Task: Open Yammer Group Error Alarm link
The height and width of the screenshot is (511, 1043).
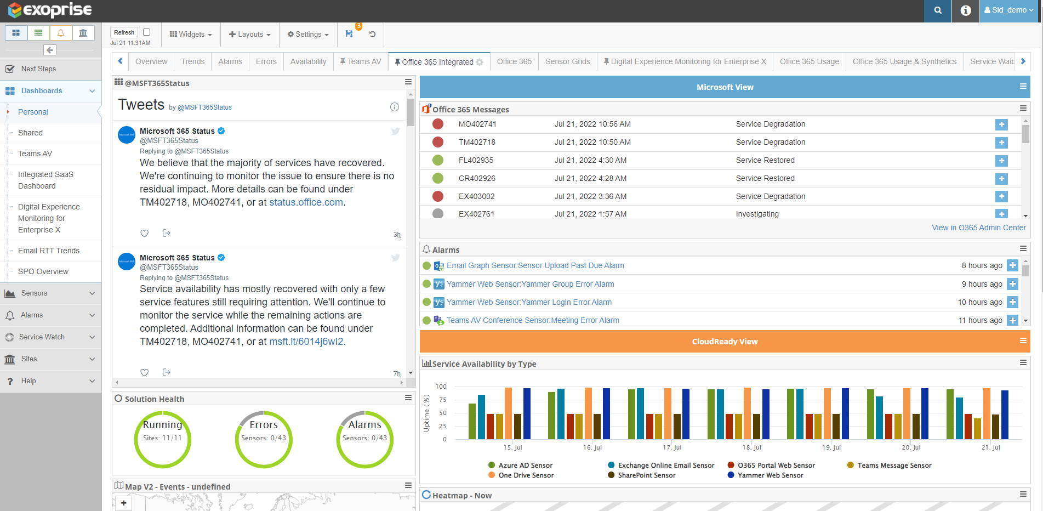Action: click(x=530, y=284)
